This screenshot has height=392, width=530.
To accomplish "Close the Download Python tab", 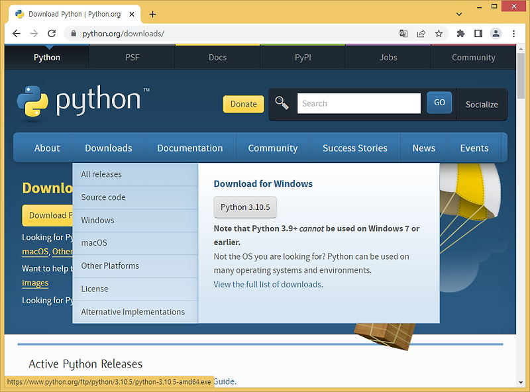I will click(x=132, y=14).
